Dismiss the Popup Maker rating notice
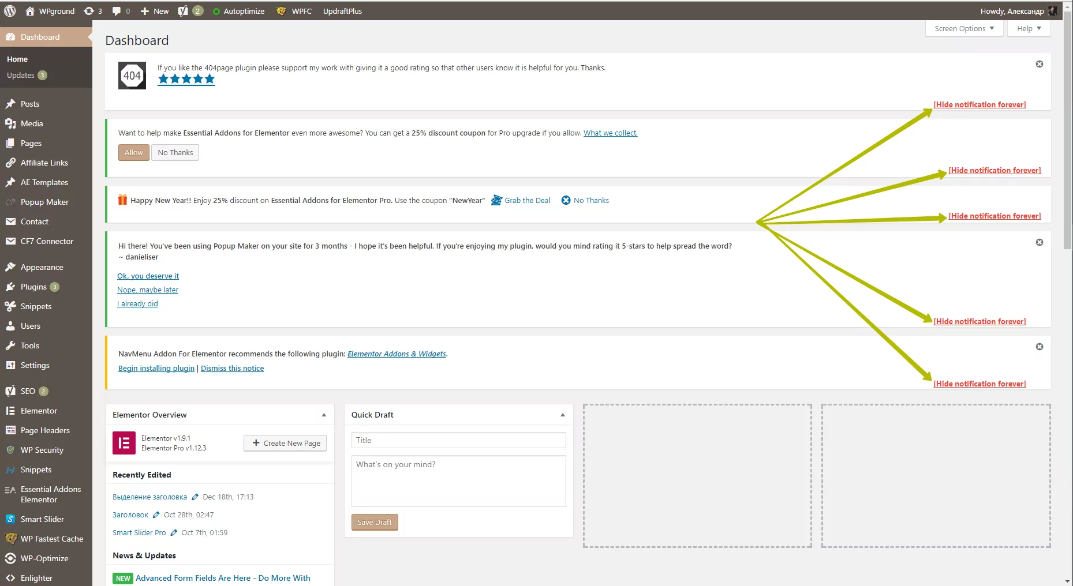 [1039, 242]
